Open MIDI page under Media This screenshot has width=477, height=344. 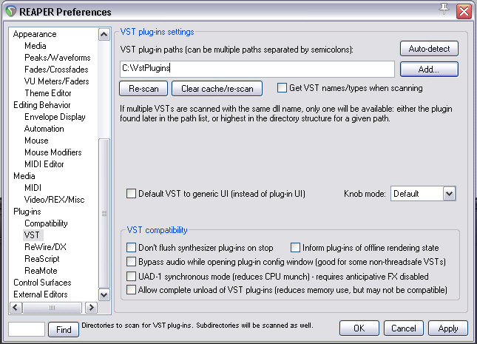click(33, 188)
